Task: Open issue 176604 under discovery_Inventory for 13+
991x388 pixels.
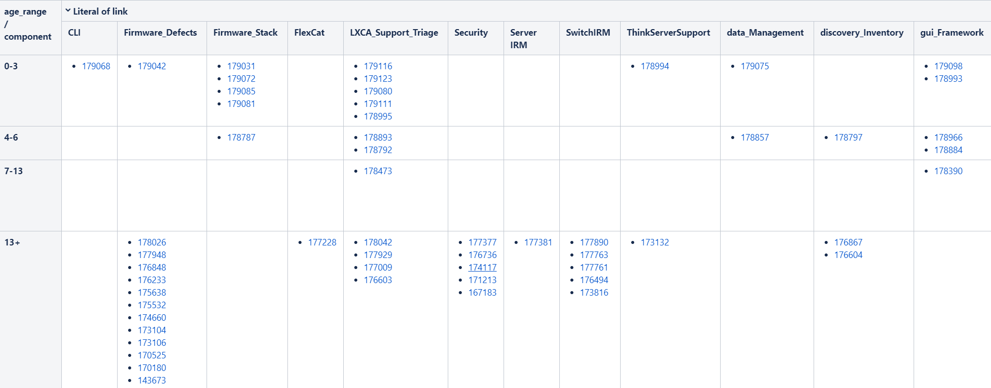Action: pyautogui.click(x=848, y=254)
